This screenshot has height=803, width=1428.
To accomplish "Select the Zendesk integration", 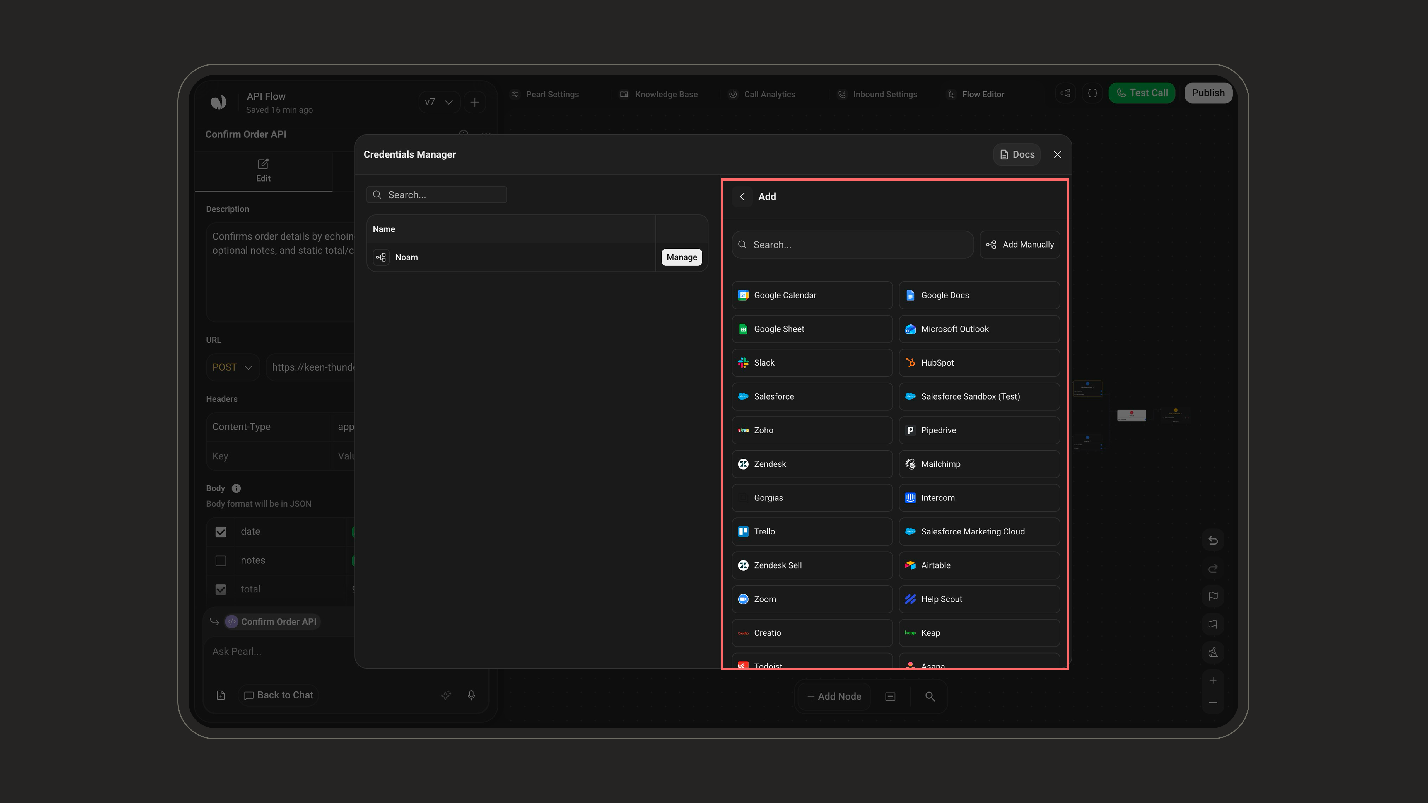I will pyautogui.click(x=812, y=465).
